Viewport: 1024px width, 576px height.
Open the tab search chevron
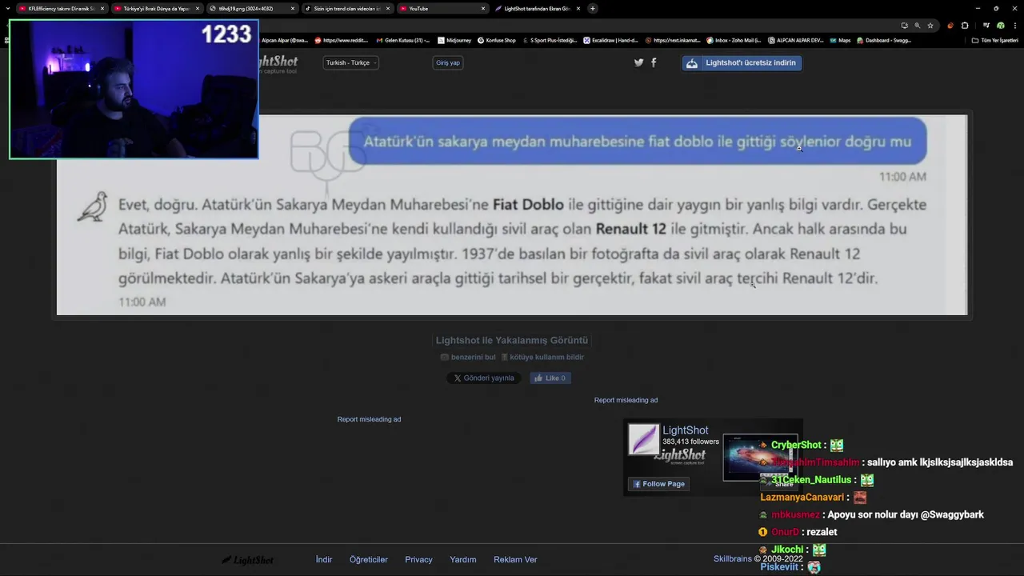pos(8,9)
